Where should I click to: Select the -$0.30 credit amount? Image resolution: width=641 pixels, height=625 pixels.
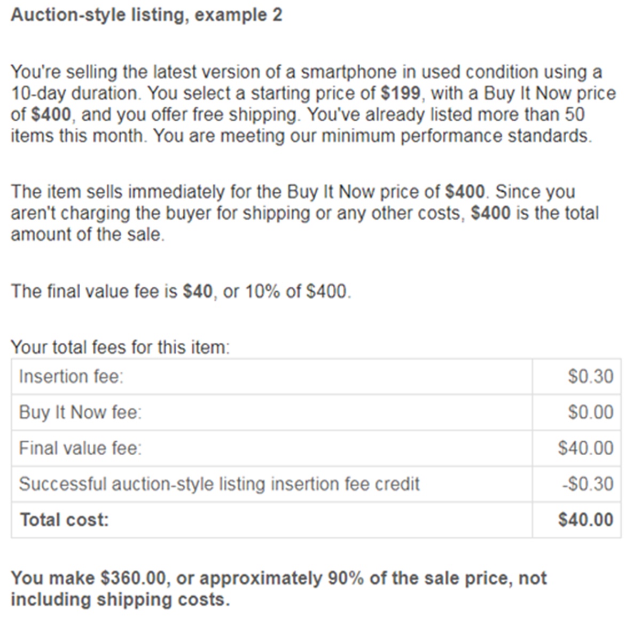588,484
